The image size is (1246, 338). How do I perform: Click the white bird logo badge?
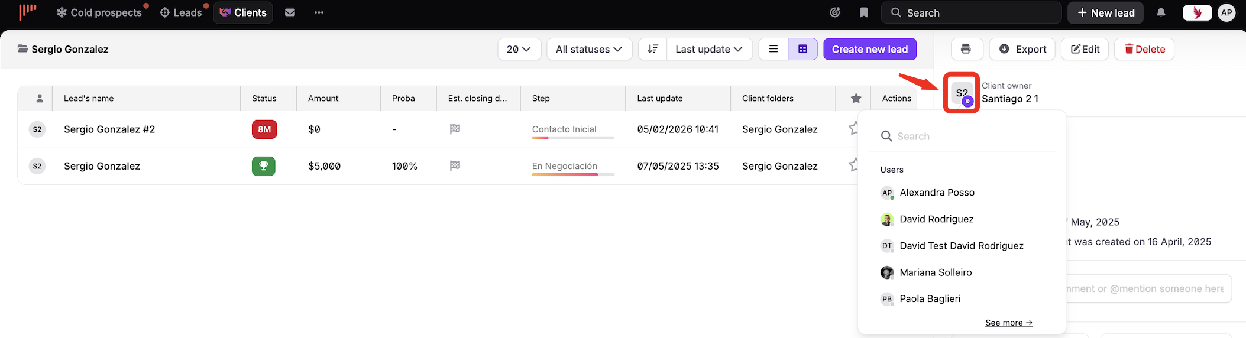pos(1197,12)
